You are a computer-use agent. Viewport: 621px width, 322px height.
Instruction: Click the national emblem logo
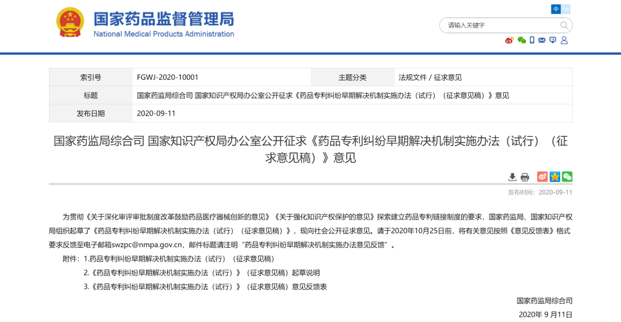click(70, 22)
